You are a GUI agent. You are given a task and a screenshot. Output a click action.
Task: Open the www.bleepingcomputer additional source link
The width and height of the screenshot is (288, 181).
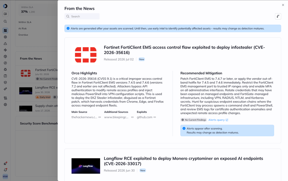pyautogui.click(x=119, y=117)
